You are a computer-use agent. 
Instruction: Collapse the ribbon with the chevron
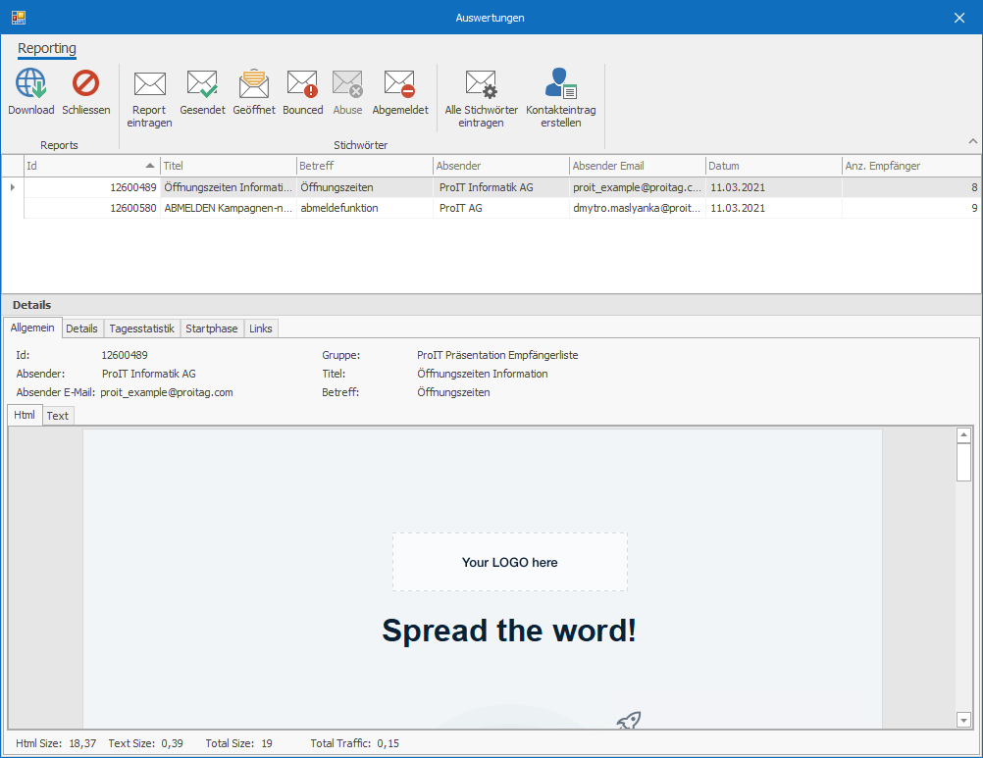(972, 141)
